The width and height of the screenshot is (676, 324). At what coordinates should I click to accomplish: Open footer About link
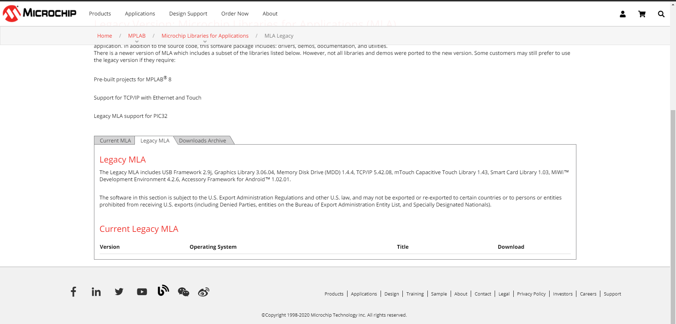(461, 294)
